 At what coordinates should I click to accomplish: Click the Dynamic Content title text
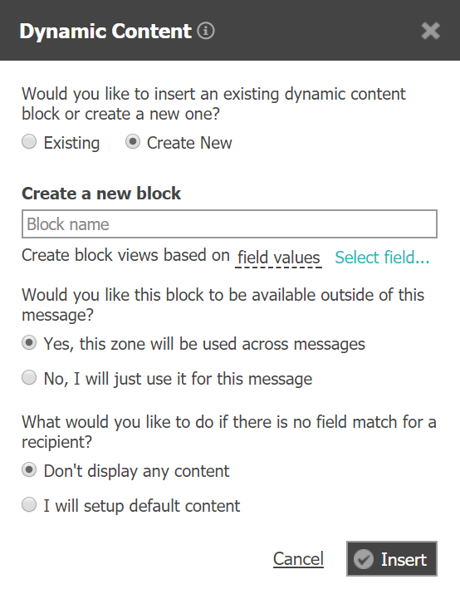(x=105, y=32)
